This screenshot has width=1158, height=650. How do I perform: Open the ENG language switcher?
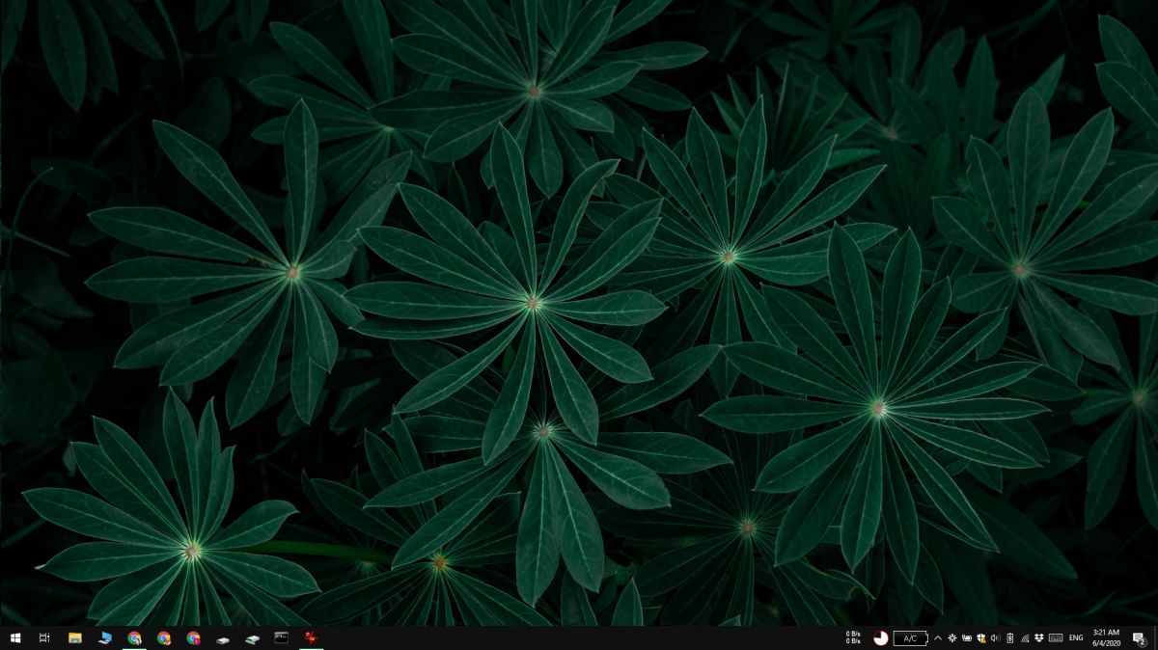pyautogui.click(x=1074, y=637)
